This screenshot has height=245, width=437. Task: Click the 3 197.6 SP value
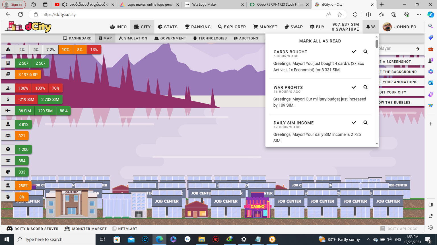28,75
